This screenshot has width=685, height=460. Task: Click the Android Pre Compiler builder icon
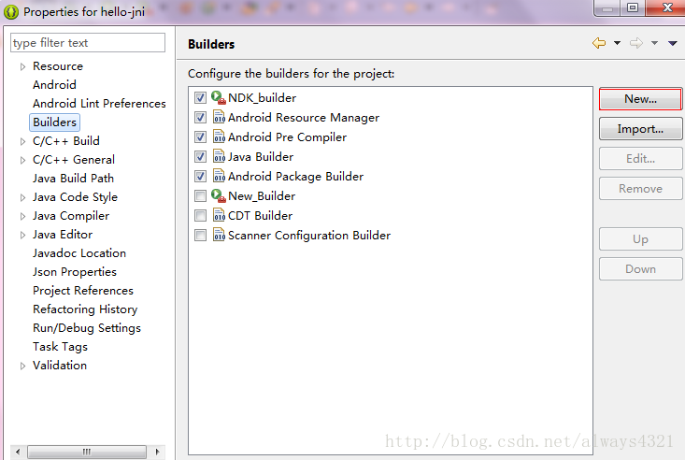point(219,137)
